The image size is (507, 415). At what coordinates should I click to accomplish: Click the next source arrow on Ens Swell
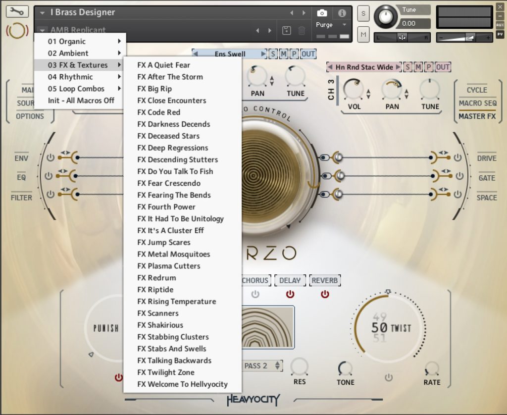[x=263, y=53]
